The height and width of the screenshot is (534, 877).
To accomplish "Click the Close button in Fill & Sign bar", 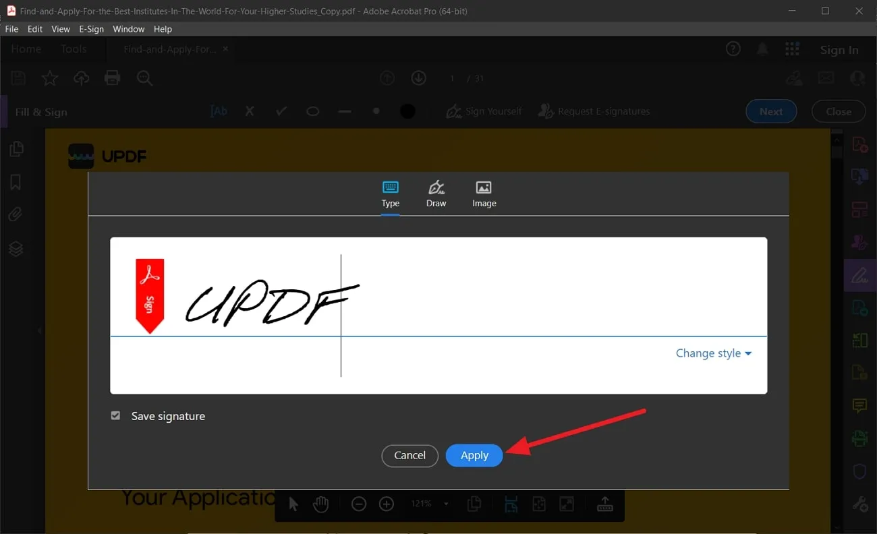I will click(x=839, y=112).
